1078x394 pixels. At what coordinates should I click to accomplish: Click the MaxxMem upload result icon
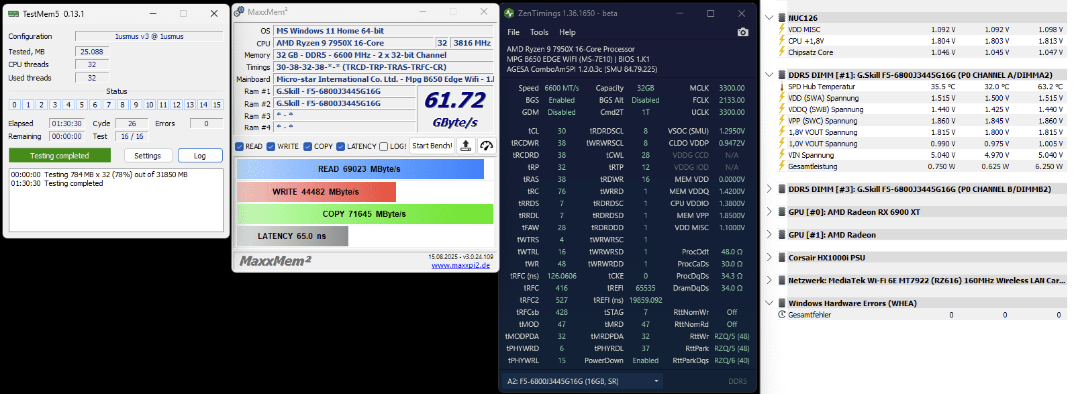(466, 146)
